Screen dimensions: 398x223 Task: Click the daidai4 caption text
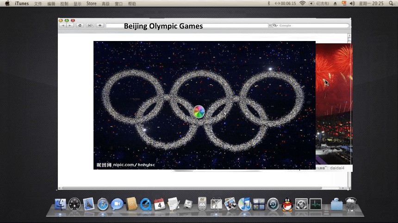click(x=337, y=168)
